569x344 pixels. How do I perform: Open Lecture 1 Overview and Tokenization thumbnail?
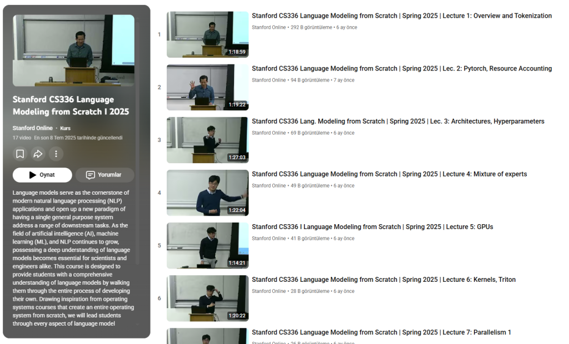[207, 34]
